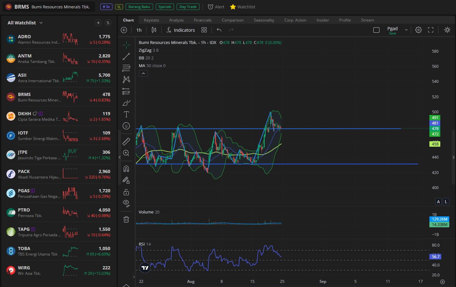Viewport: 456px width, 287px height.
Task: Click the RSI 14 indicator label
Action: tap(145, 244)
